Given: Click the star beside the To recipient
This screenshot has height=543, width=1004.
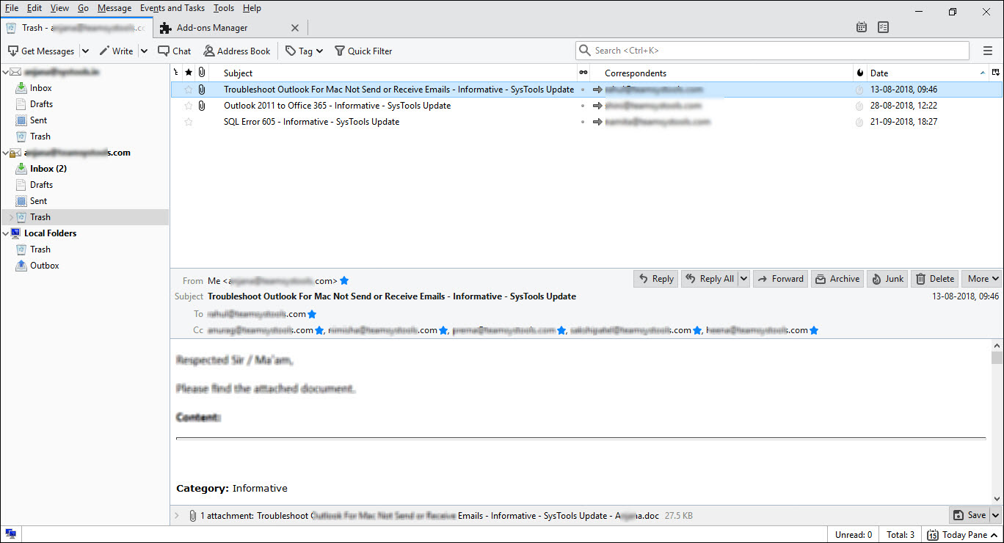Looking at the screenshot, I should 312,314.
